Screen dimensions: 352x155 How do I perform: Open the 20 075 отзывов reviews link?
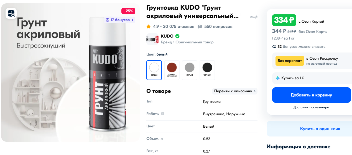click(179, 27)
